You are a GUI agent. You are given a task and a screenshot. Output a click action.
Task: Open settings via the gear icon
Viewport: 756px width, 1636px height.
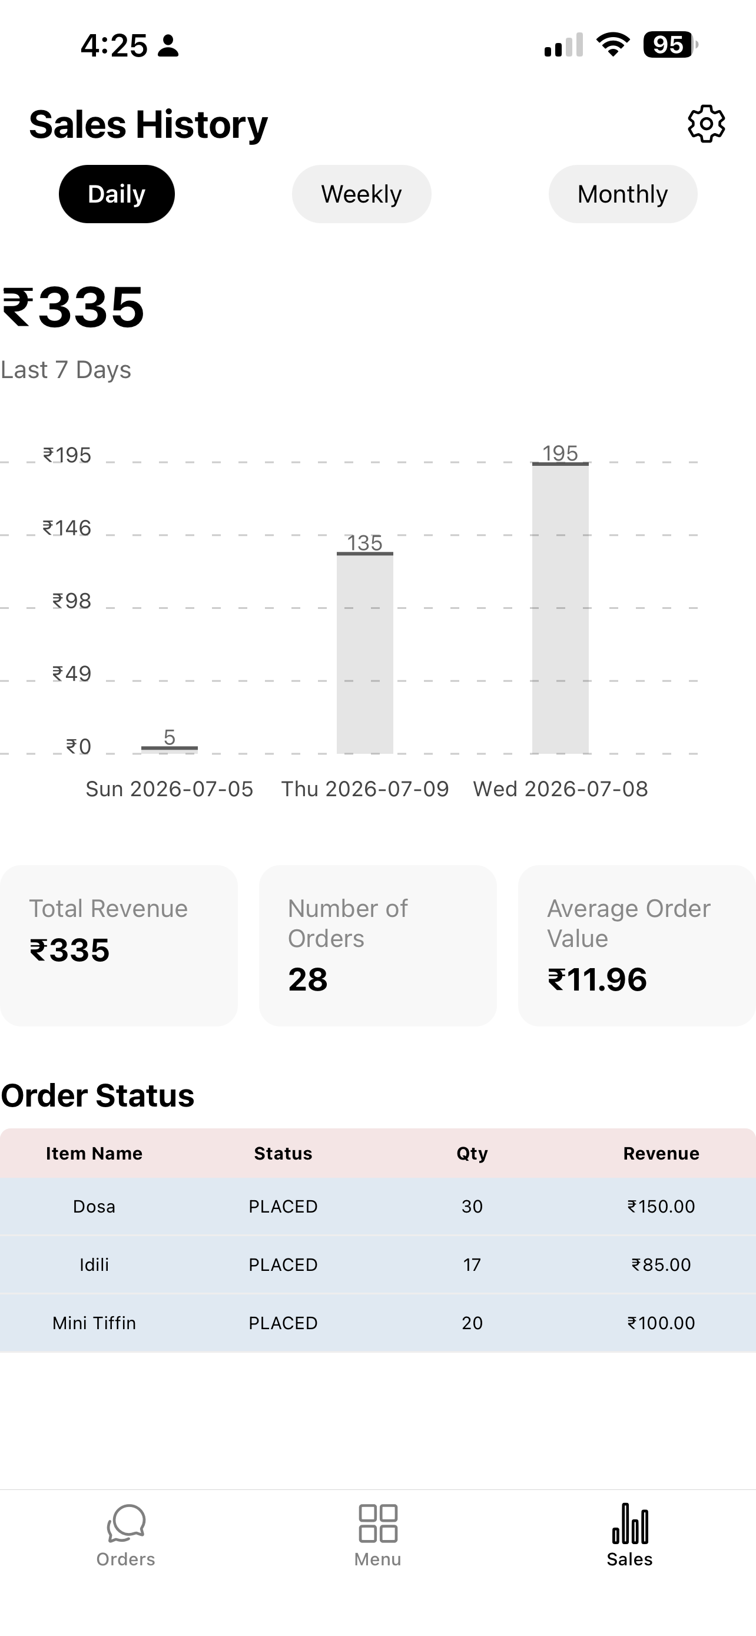click(x=706, y=124)
